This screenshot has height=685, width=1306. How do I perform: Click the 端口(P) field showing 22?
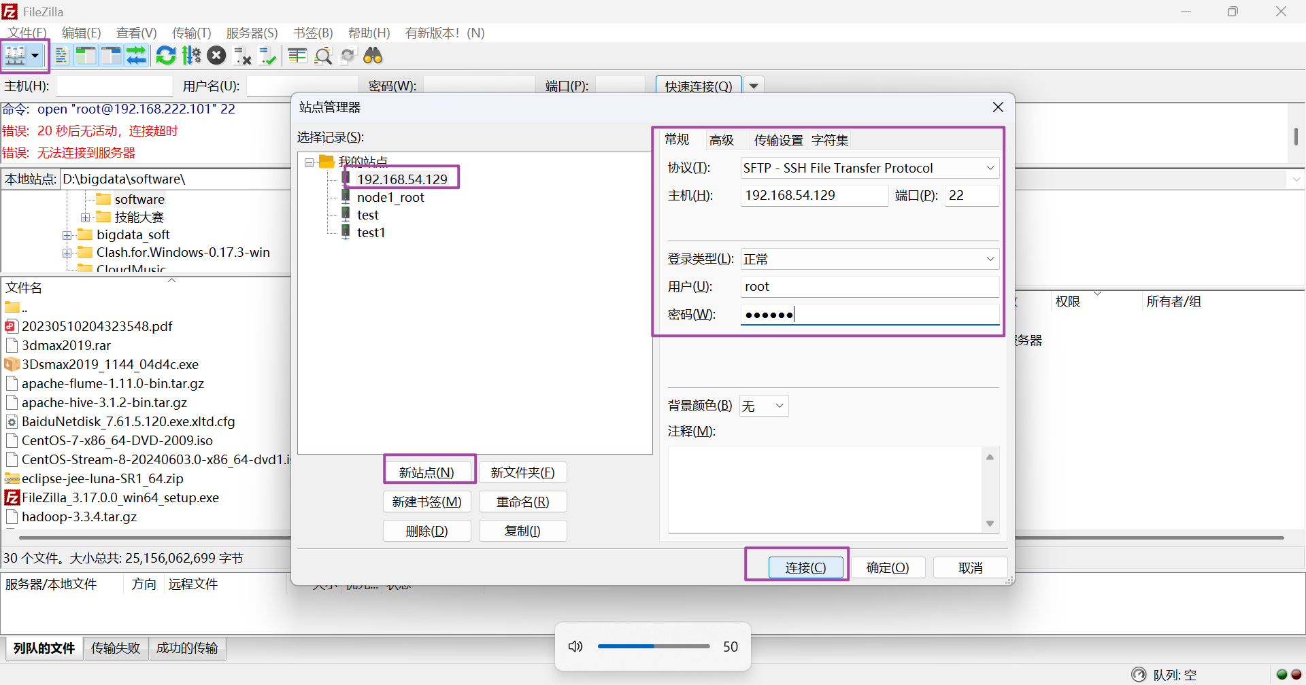click(x=972, y=195)
